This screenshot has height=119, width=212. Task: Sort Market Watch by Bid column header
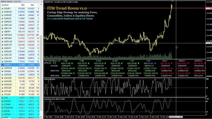tap(20, 5)
